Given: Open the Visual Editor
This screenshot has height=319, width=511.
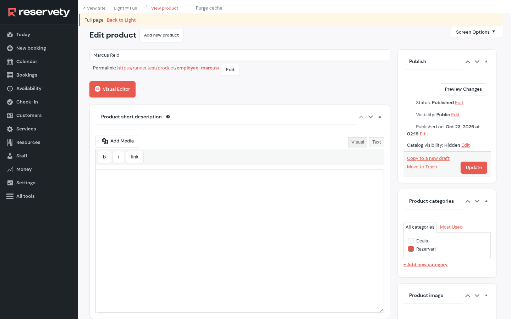Looking at the screenshot, I should click(112, 89).
